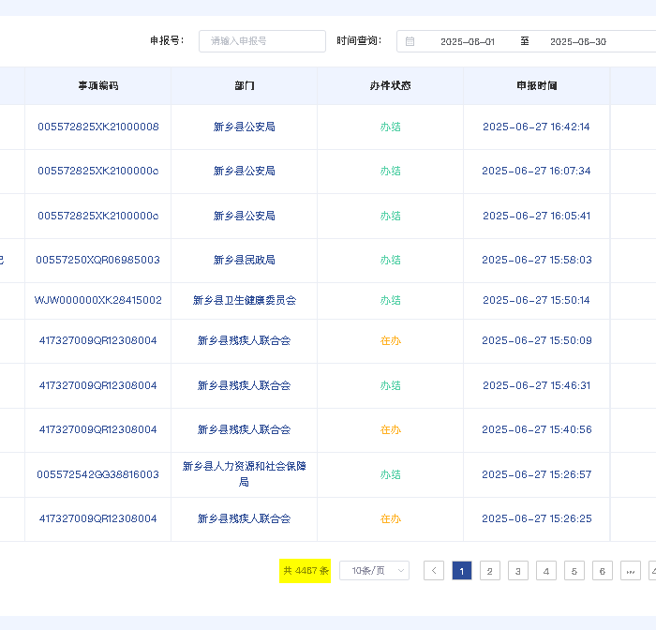Click the calendar icon in date range

(410, 41)
